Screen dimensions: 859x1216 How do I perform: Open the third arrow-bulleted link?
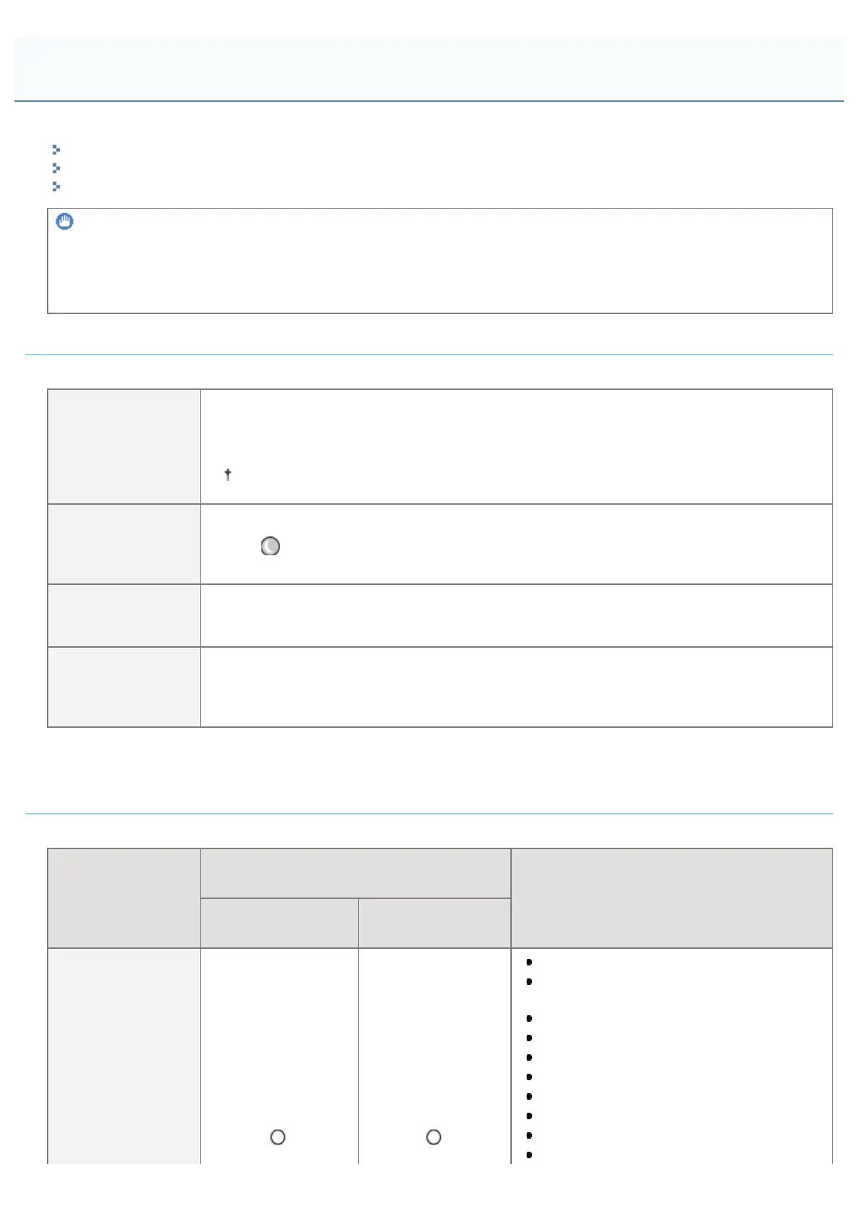pos(56,186)
